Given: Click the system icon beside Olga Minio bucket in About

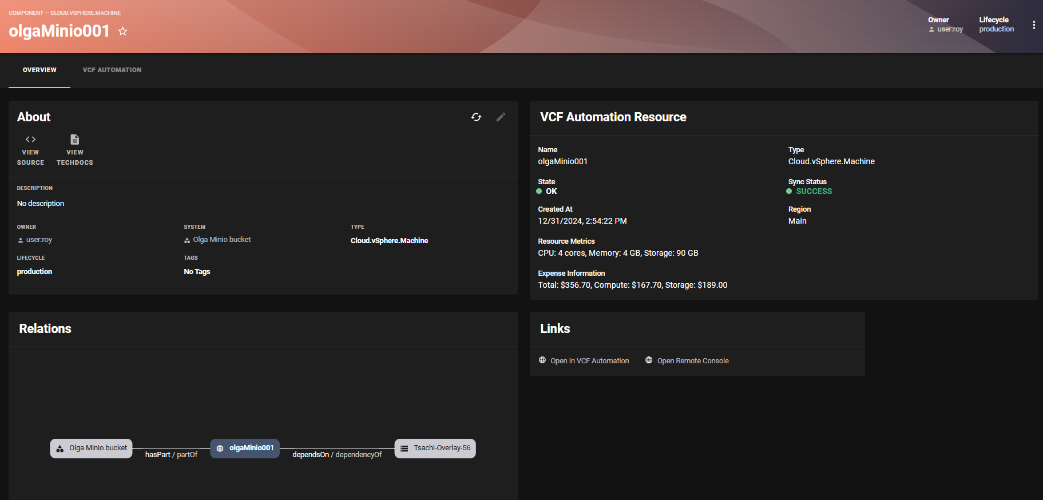Looking at the screenshot, I should [x=187, y=240].
